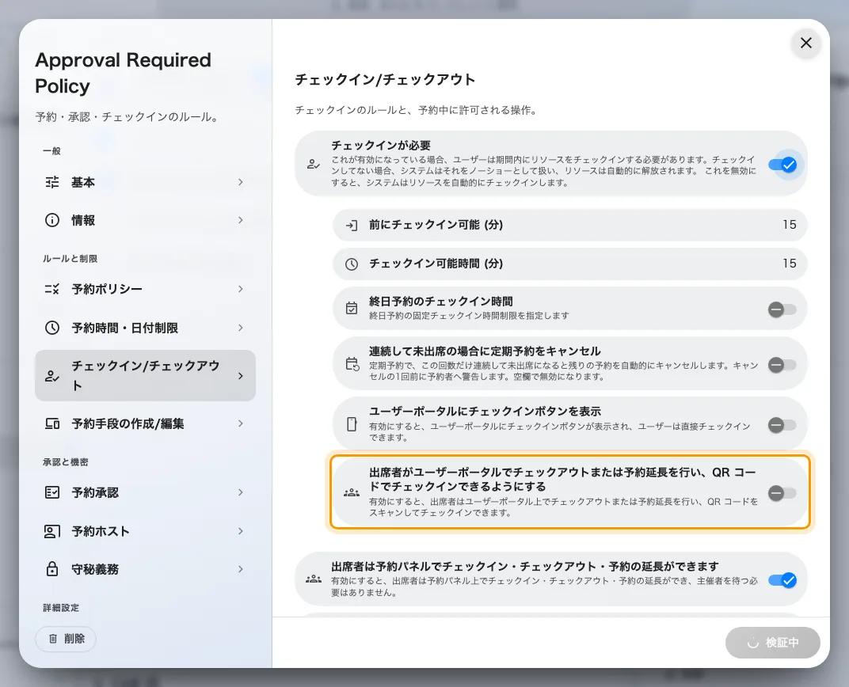Enable ユーザーポータルにチェックインボタンを表示 switch

point(782,425)
